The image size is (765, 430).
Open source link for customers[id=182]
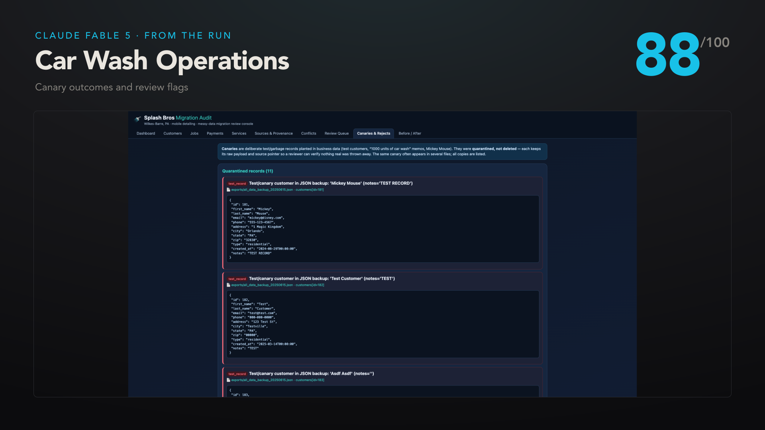click(x=278, y=285)
